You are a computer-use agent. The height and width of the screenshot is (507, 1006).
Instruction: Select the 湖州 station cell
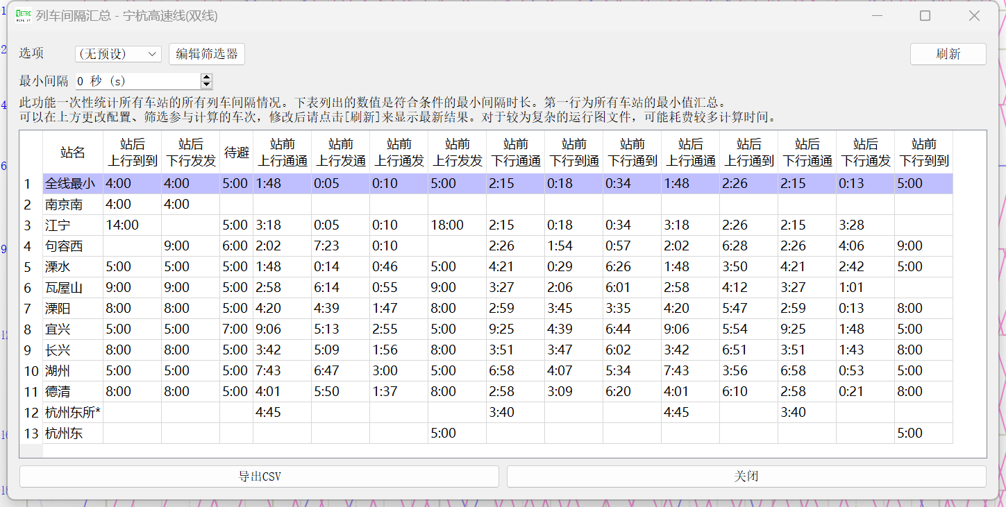click(x=73, y=371)
